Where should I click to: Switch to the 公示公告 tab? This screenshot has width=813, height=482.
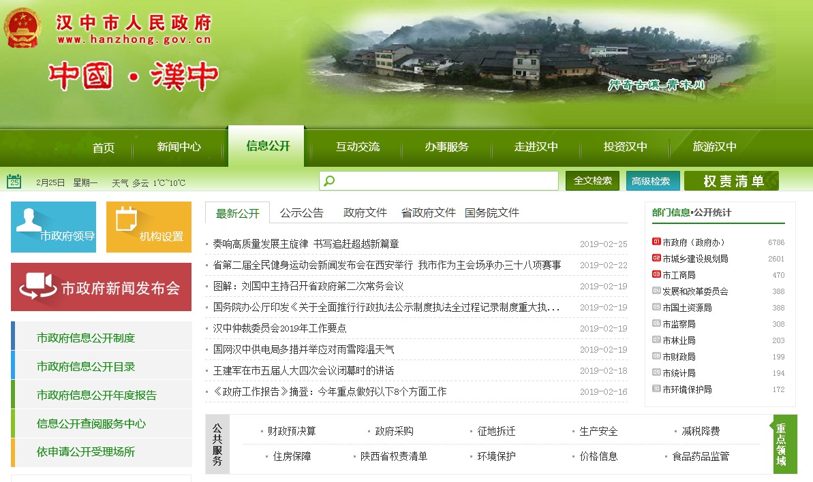coord(301,212)
